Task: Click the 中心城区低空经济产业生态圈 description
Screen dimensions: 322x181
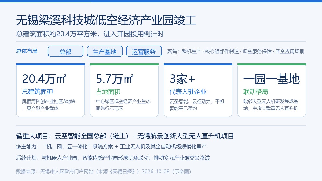Action: [x=123, y=105]
